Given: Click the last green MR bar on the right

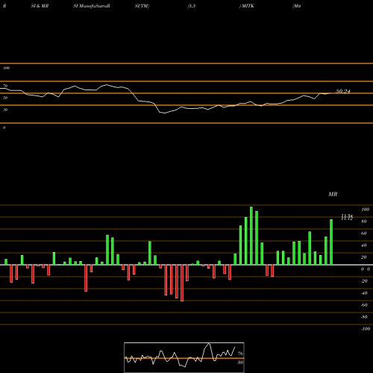Looking at the screenshot, I should tap(331, 242).
